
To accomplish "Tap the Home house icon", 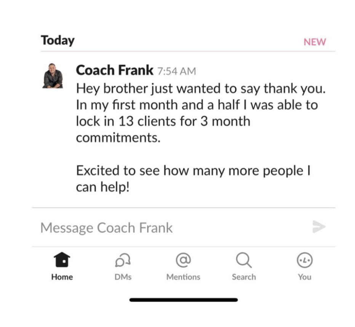I will coord(62,261).
